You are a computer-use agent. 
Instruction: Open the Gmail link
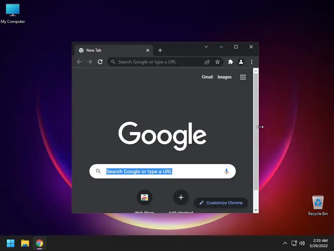(207, 77)
